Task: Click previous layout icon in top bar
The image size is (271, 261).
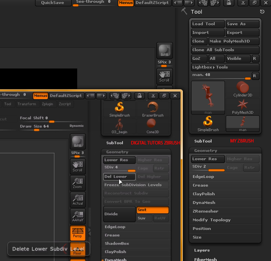Action: point(203,3)
